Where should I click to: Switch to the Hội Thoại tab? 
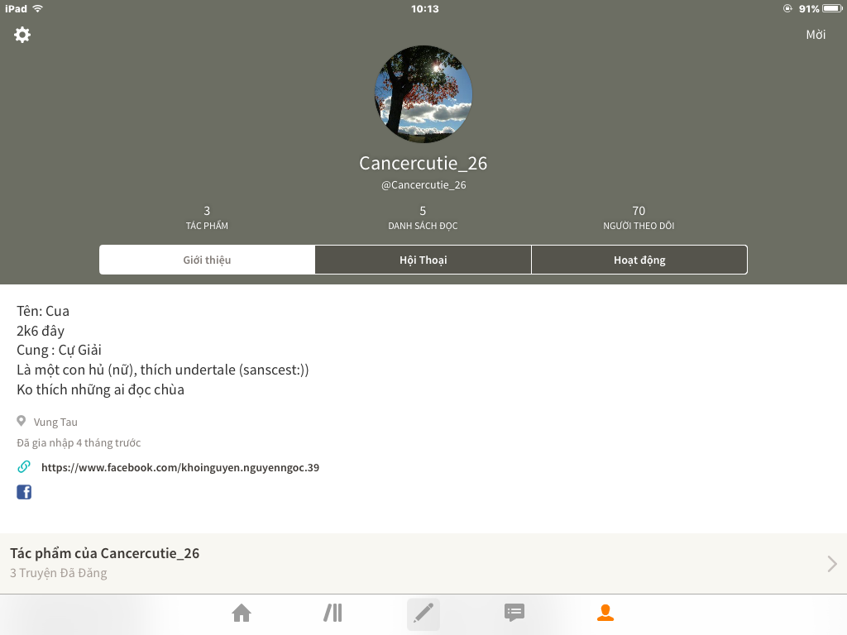pos(423,260)
